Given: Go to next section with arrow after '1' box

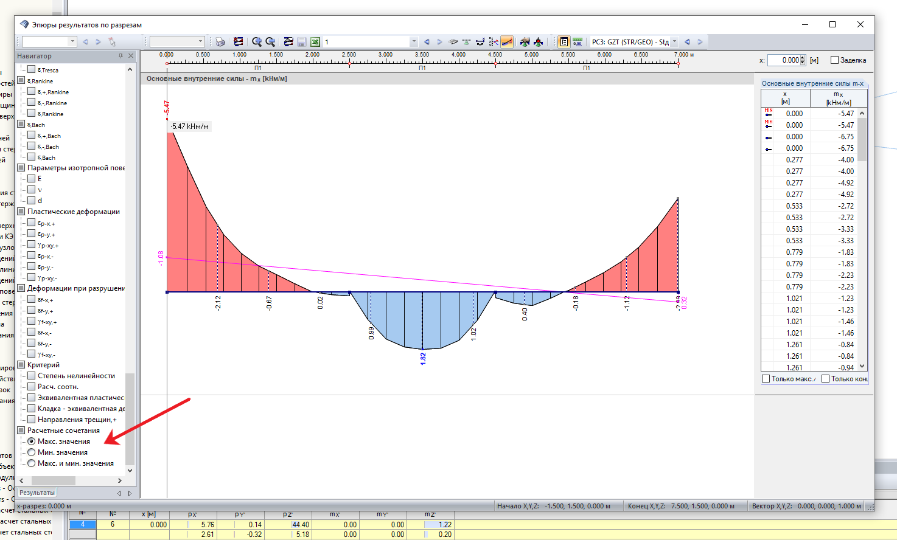Looking at the screenshot, I should (x=439, y=42).
